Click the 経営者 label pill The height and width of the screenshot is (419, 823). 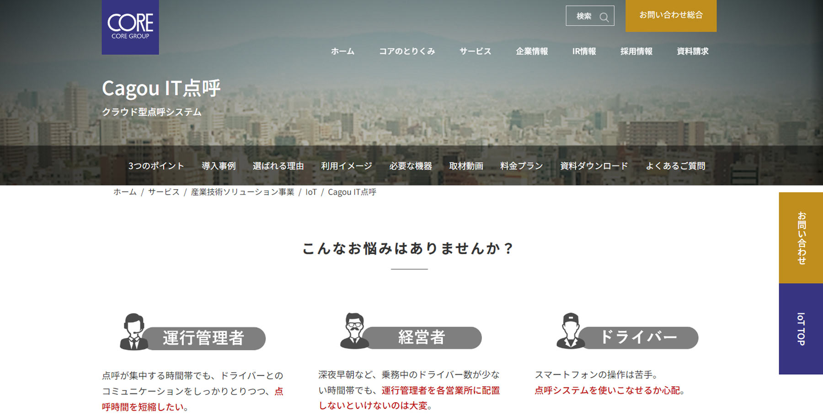tap(422, 337)
